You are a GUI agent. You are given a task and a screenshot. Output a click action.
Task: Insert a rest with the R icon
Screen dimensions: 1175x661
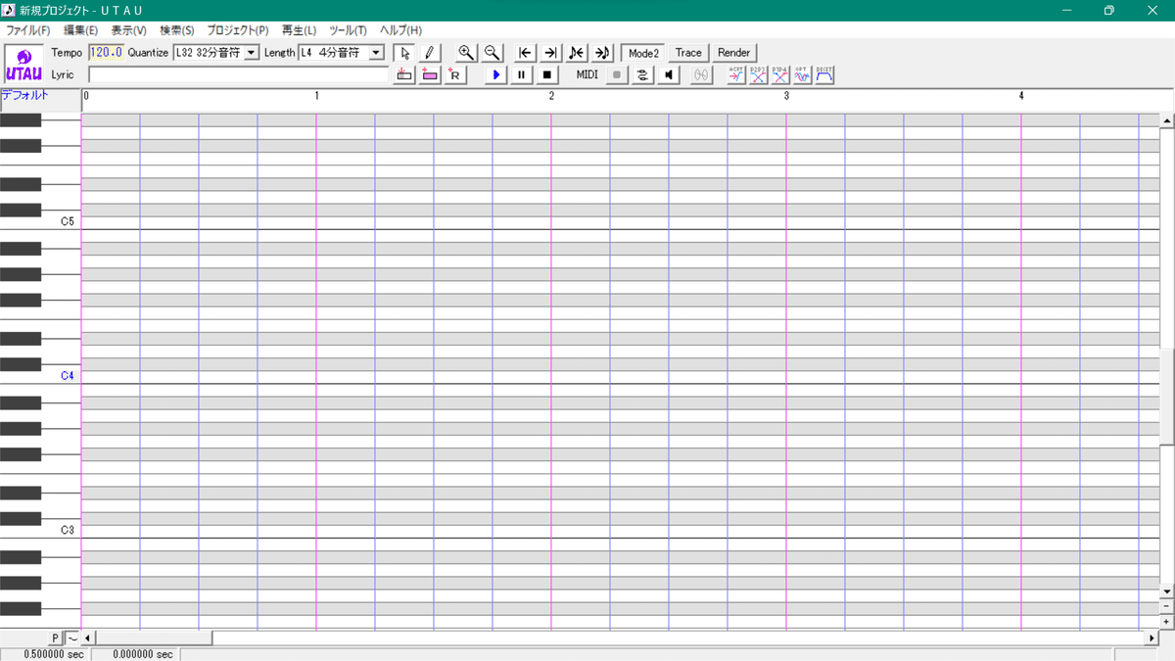click(x=454, y=74)
